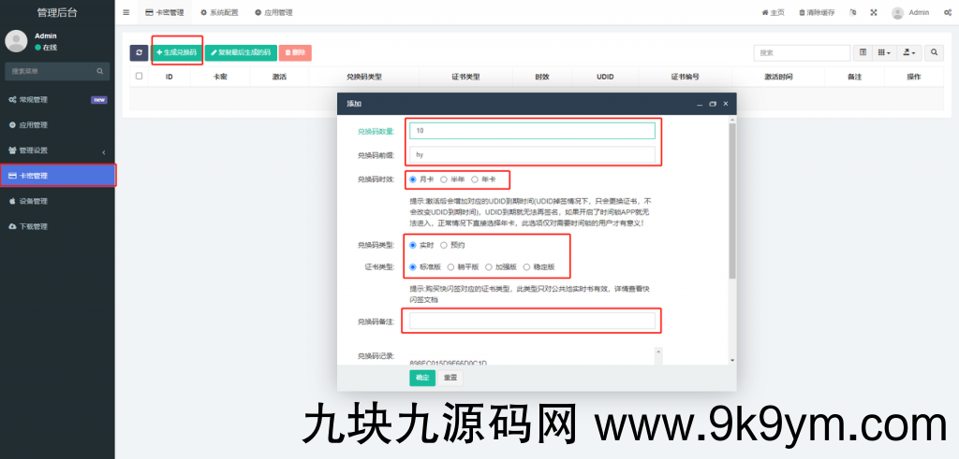Select the 月卡 radio option
Screen dimensions: 959x459
point(413,179)
